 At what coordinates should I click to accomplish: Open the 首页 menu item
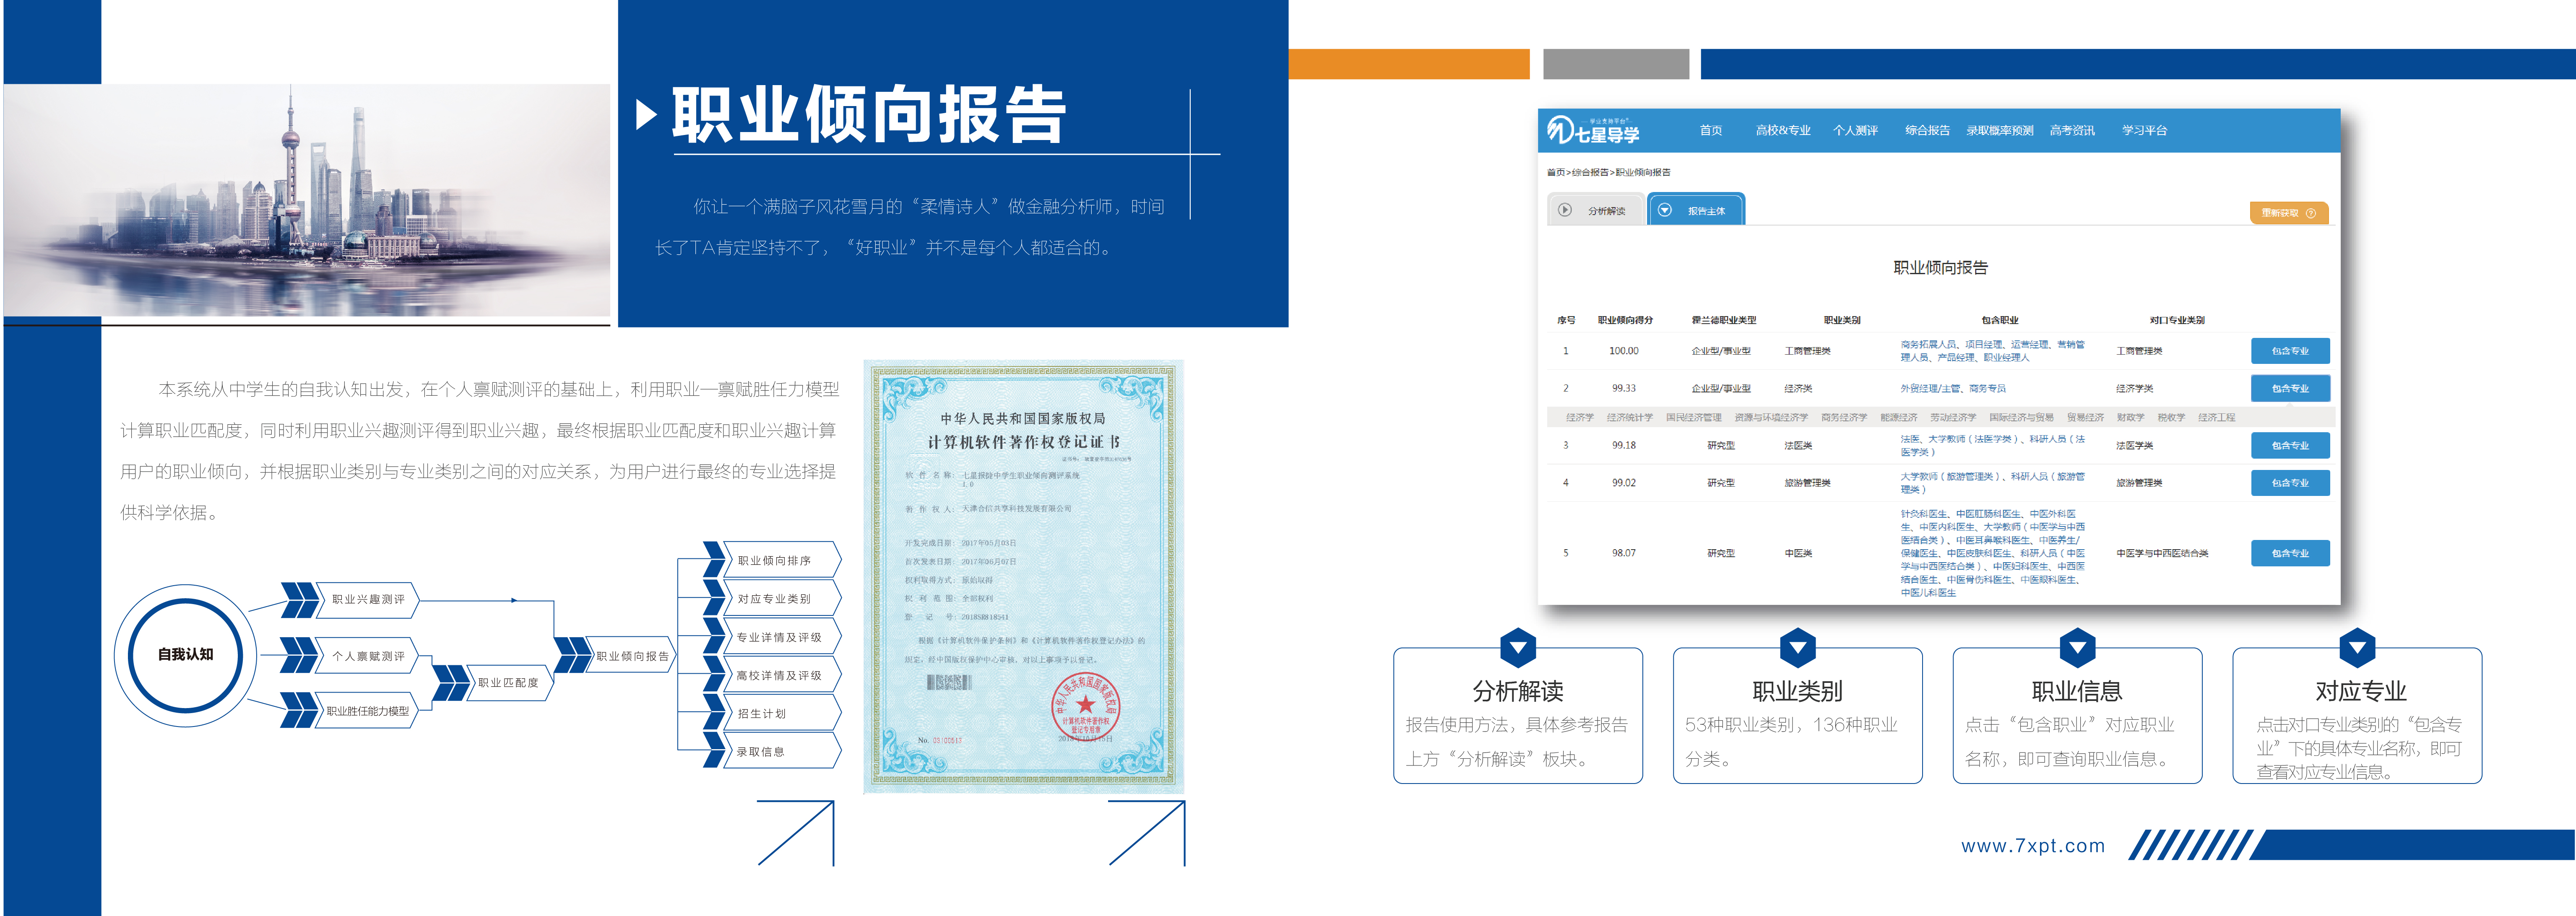pos(1711,130)
